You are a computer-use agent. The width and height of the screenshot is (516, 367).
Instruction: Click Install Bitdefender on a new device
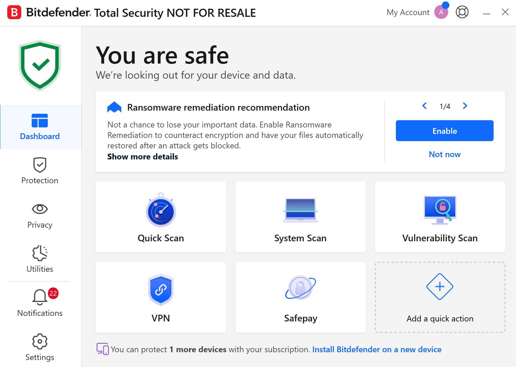[x=377, y=350]
